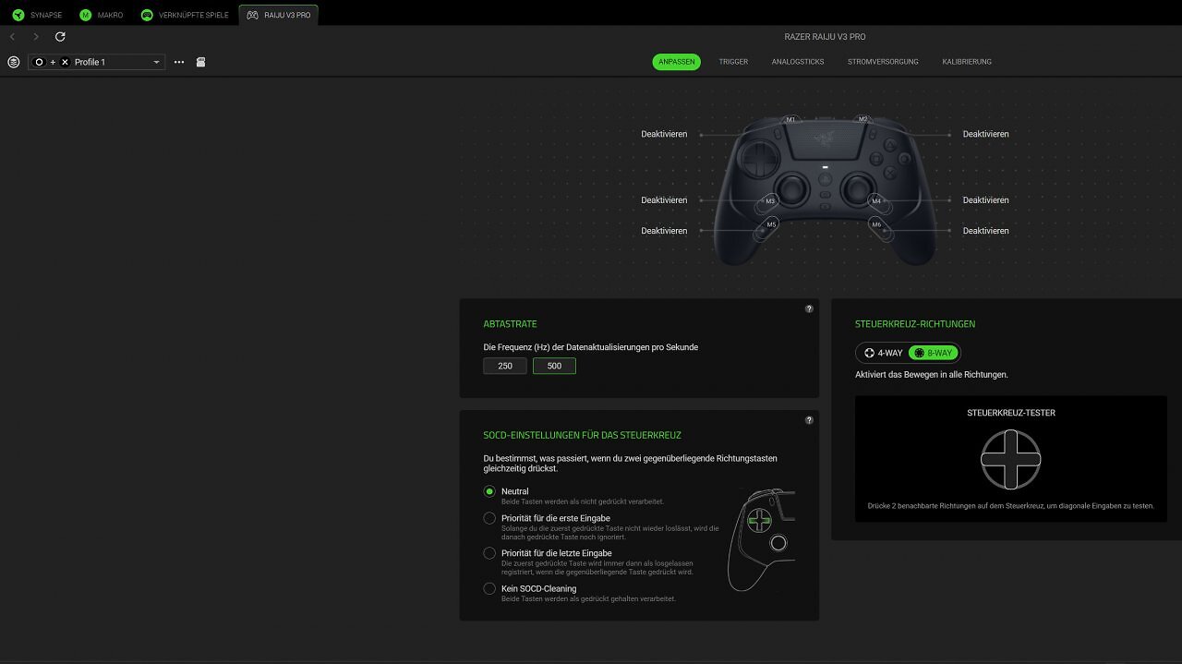The width and height of the screenshot is (1182, 664).
Task: Click 'Aktiviert das Bewegen in alle Richtungen.' text
Action: (x=932, y=375)
